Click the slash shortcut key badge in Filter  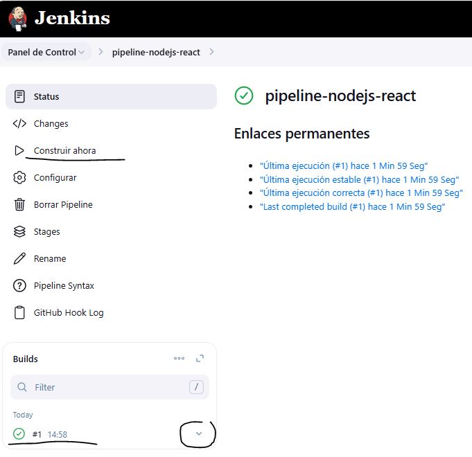click(196, 387)
